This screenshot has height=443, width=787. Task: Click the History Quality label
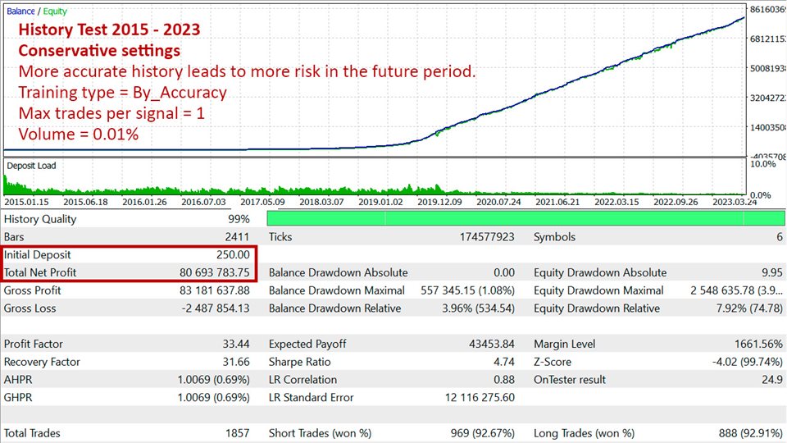[x=40, y=219]
